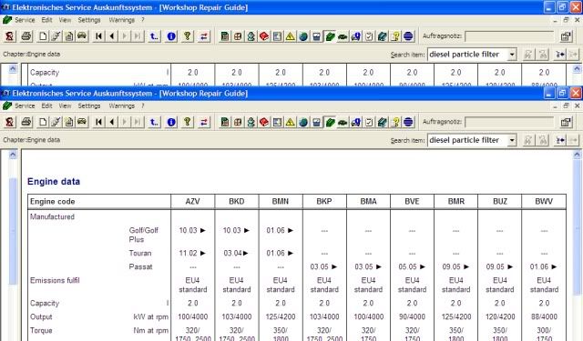Open the blue info icon, upper window
Viewport: 583px width, 341px height.
click(171, 36)
